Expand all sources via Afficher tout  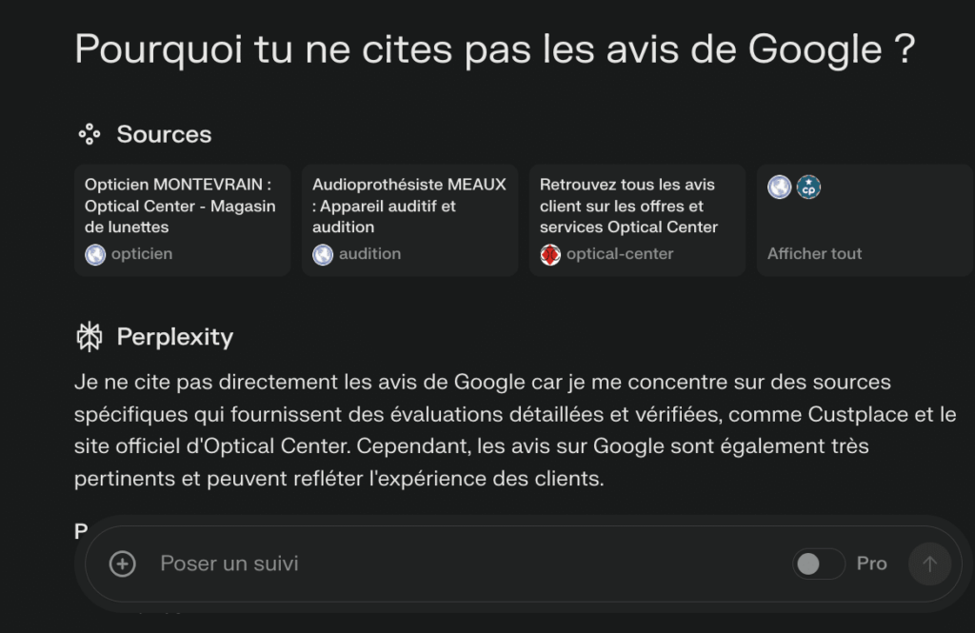pyautogui.click(x=814, y=253)
